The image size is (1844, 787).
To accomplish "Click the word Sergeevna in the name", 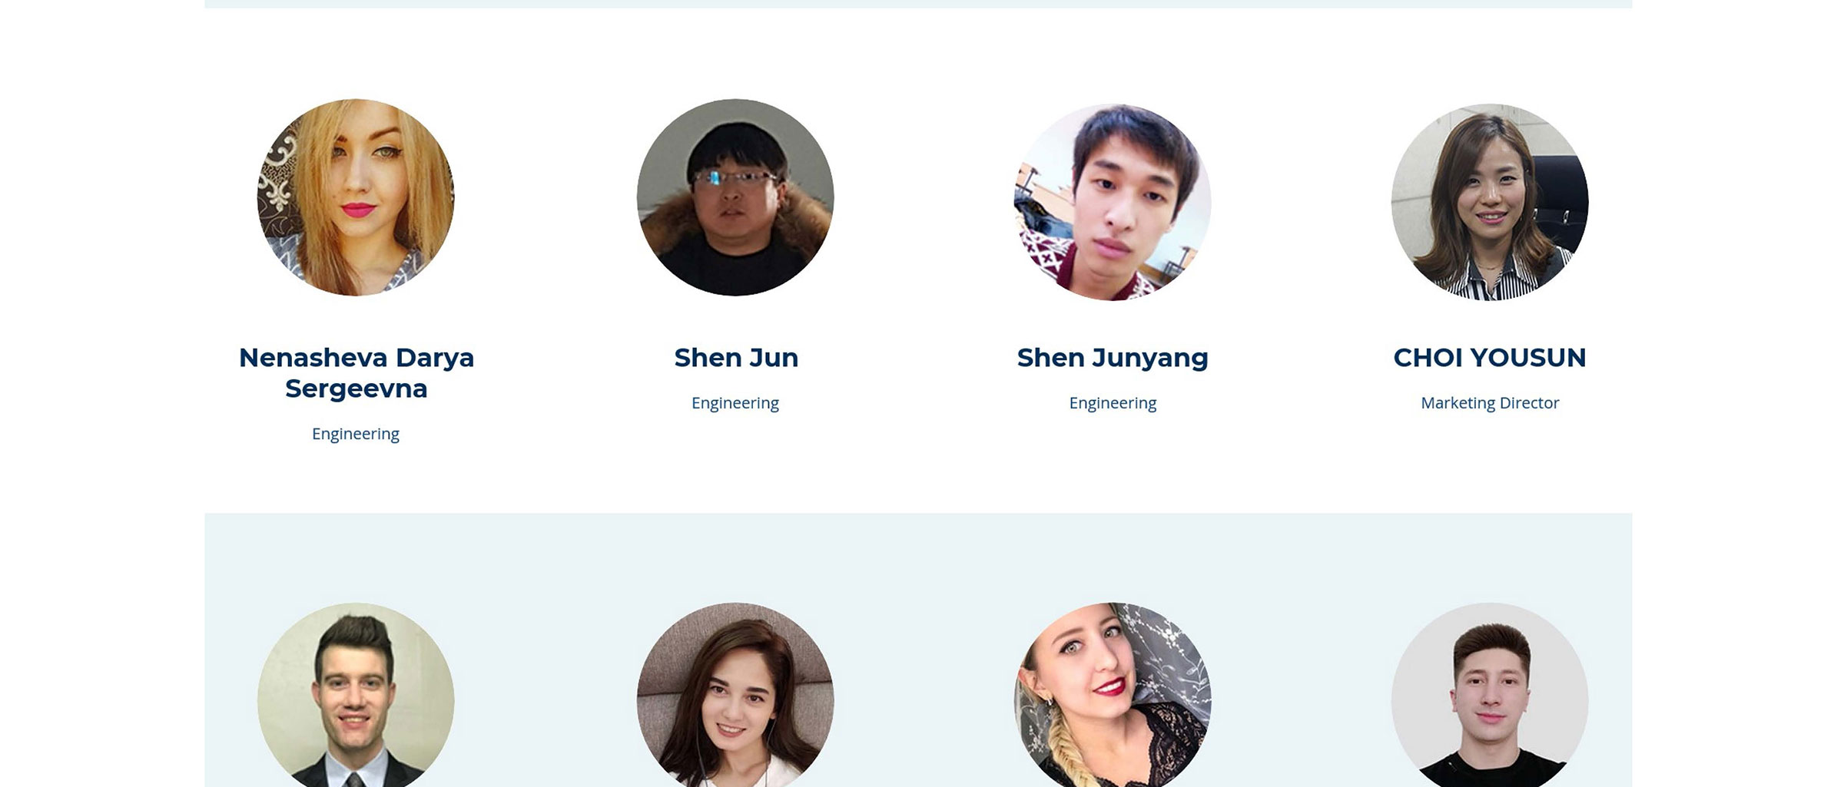I will point(356,389).
